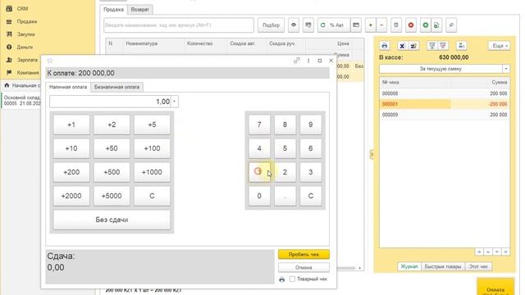Click the printer icon in the cash panel
Image resolution: width=525 pixels, height=295 pixels.
pos(385,46)
